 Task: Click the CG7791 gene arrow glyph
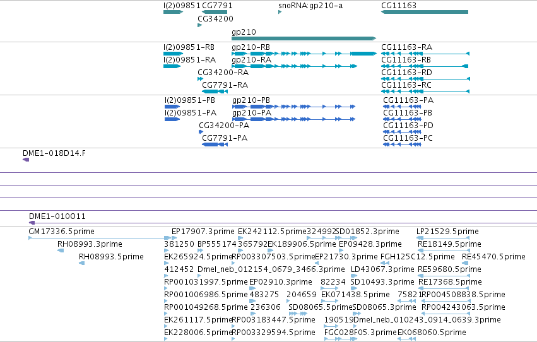pos(215,12)
